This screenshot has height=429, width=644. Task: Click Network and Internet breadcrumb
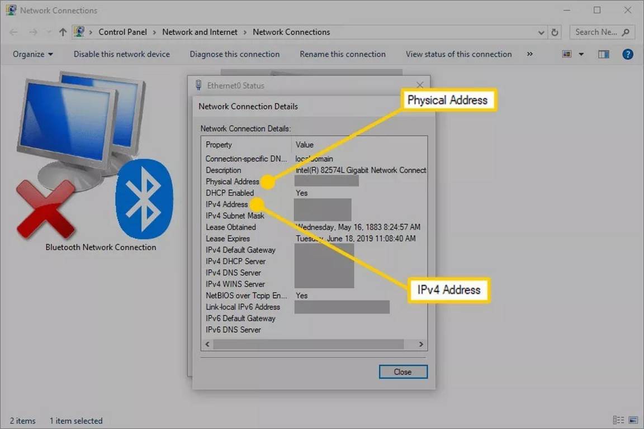click(x=200, y=32)
